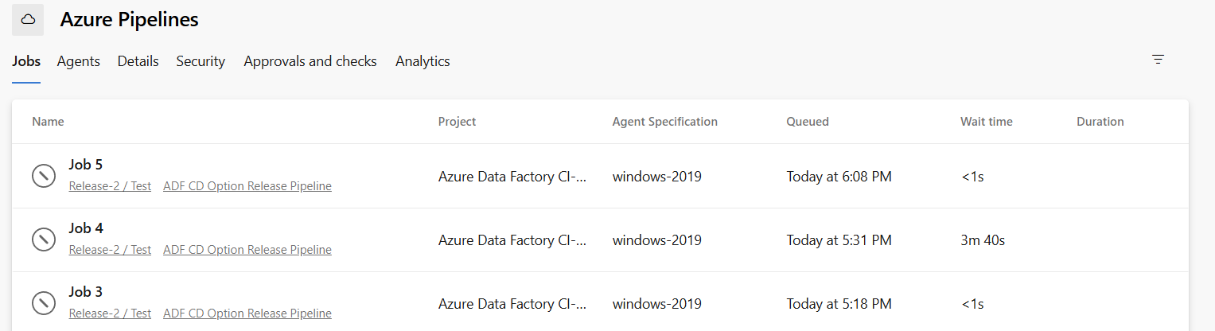Click the Azure Pipelines cloud icon
1215x331 pixels.
click(28, 20)
